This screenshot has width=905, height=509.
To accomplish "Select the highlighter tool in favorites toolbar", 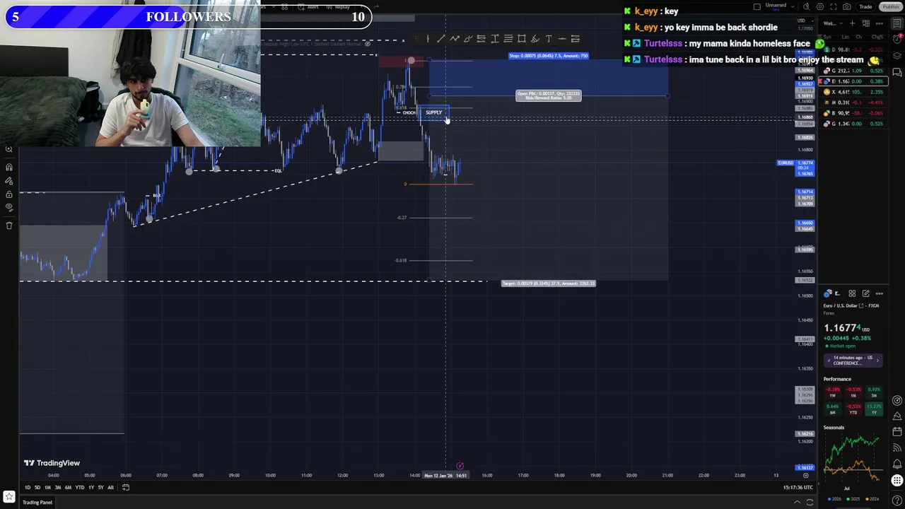I will [x=535, y=39].
